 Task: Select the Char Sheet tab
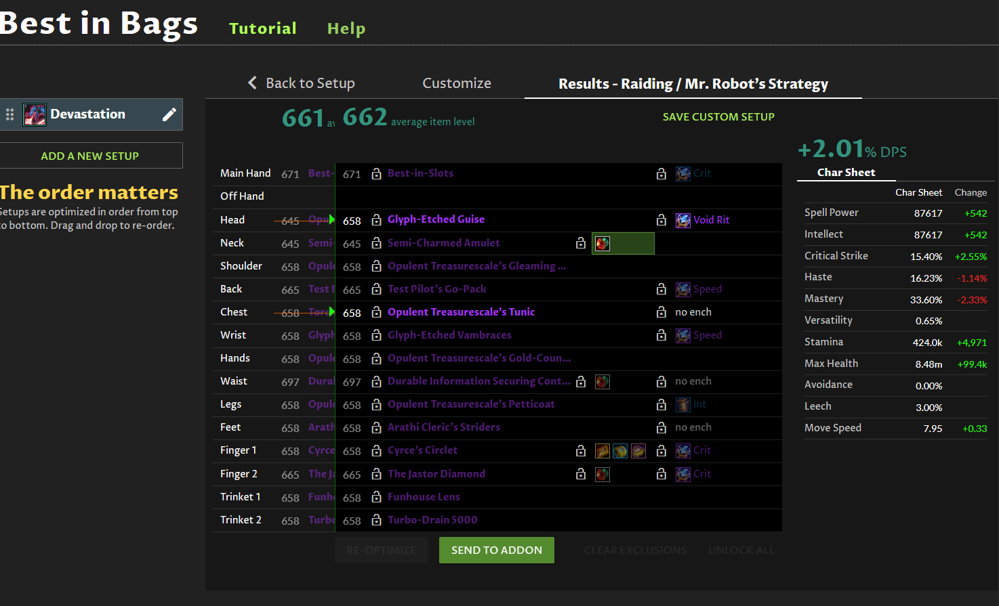pos(847,172)
